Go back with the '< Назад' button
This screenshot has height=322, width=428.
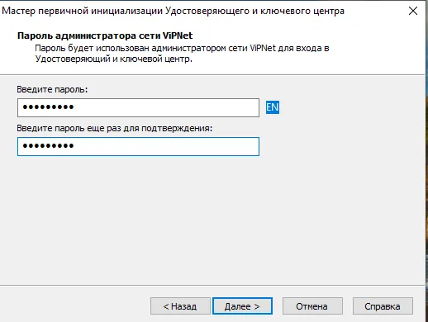pyautogui.click(x=180, y=305)
